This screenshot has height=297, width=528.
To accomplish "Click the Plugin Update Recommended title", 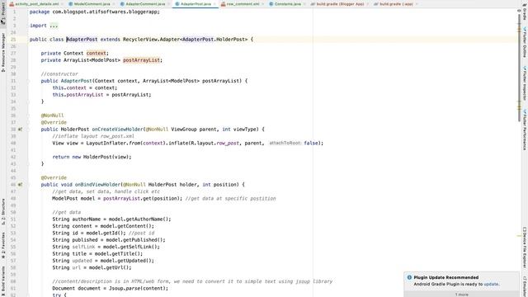I will (446, 277).
